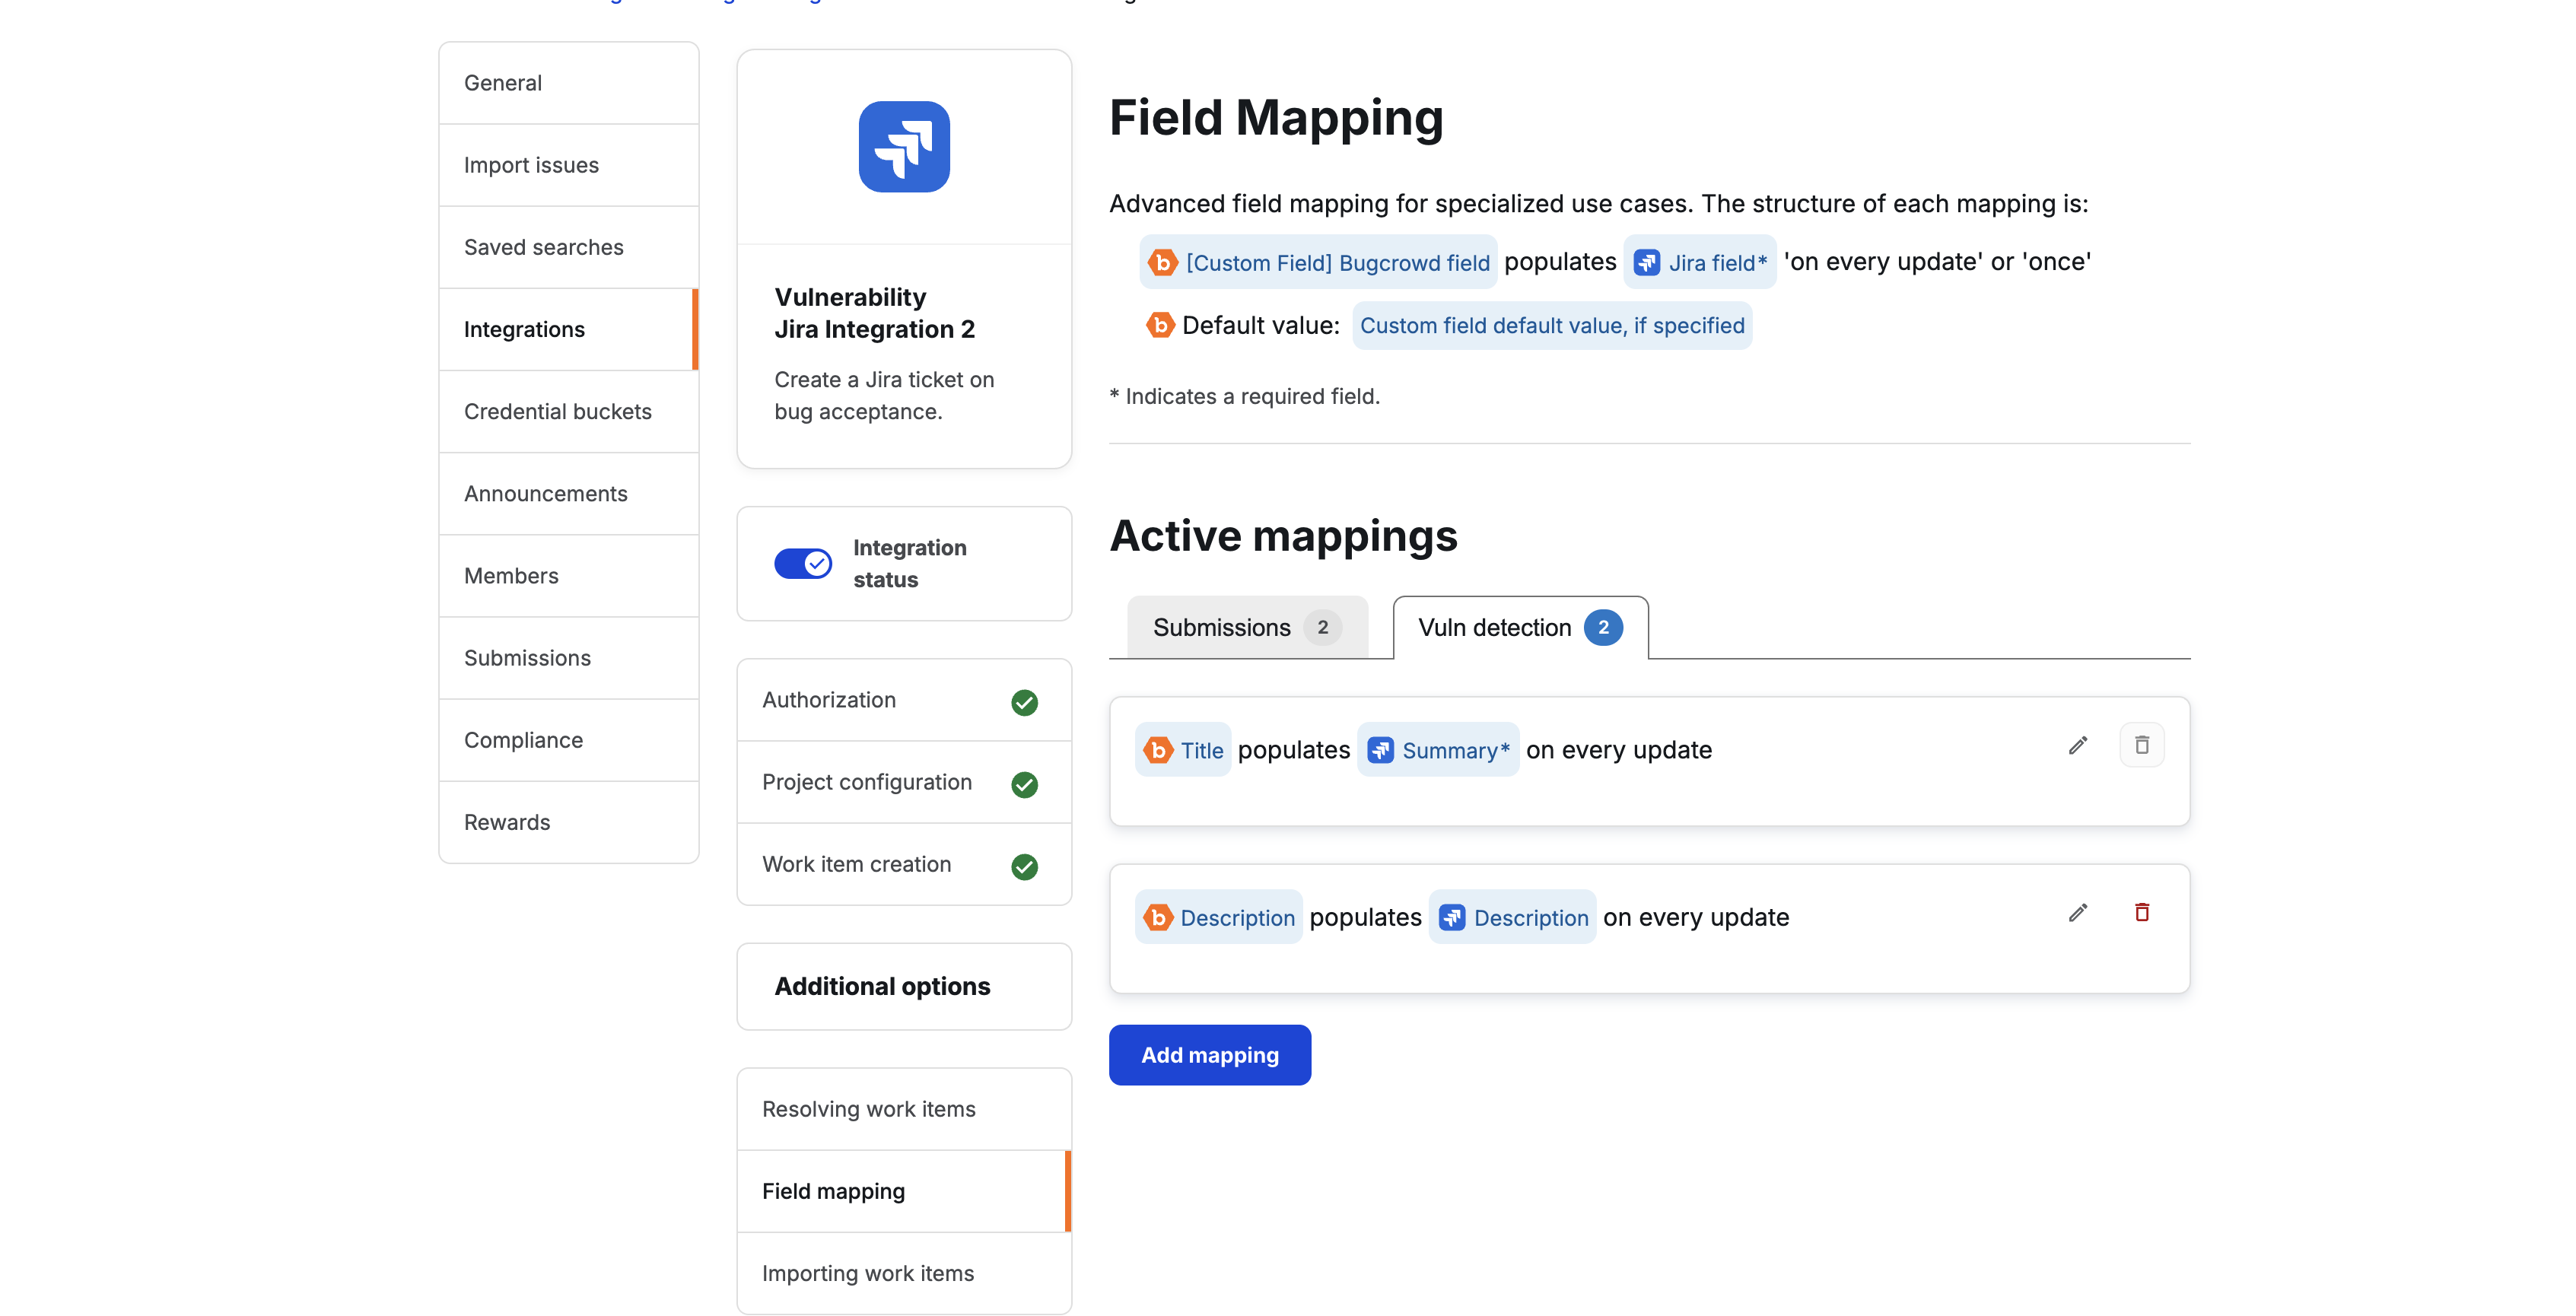Click the Vuln detection count badge

[1603, 627]
